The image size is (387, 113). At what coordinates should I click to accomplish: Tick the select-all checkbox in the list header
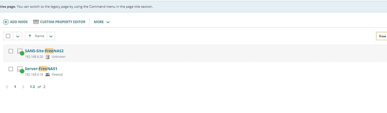pyautogui.click(x=8, y=36)
